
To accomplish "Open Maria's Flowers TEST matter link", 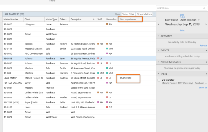I will coord(184,83).
